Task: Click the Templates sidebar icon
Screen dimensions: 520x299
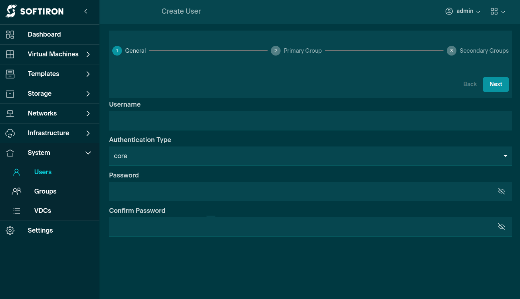Action: (x=10, y=74)
